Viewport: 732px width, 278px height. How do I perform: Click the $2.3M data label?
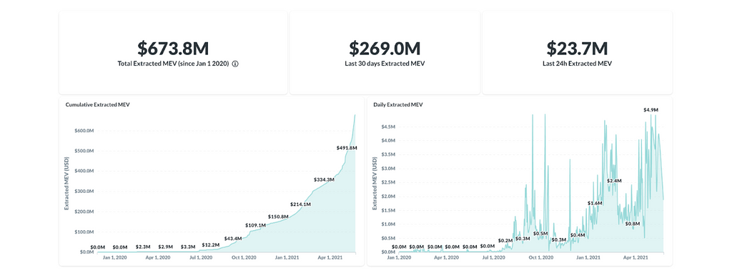pyautogui.click(x=143, y=247)
